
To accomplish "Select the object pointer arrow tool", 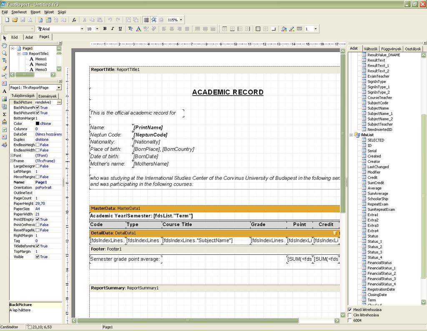I will [4, 38].
